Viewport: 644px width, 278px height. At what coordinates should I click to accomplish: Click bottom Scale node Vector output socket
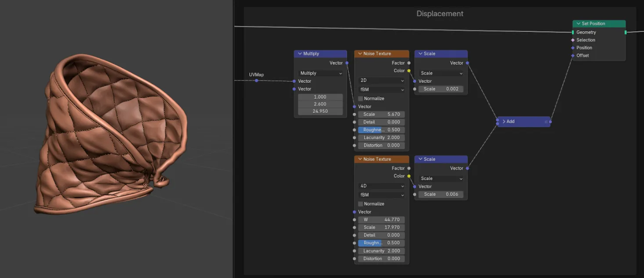468,168
